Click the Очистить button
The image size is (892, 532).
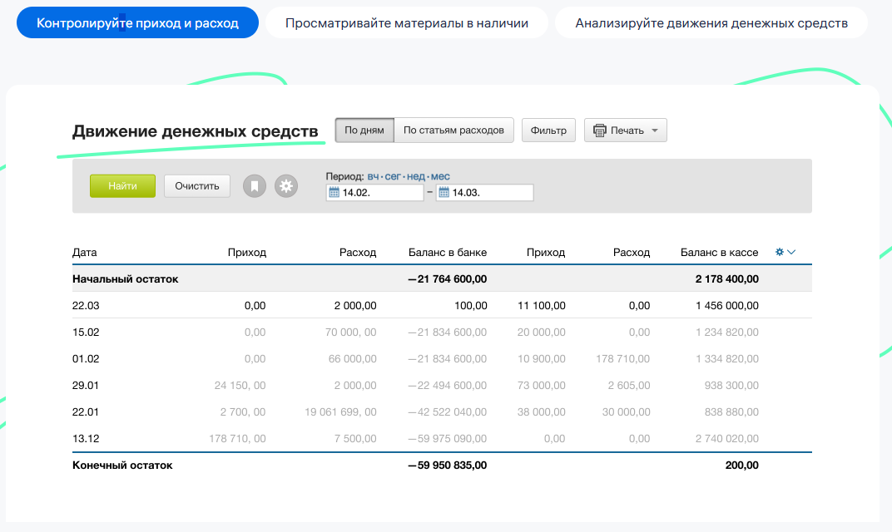(197, 186)
